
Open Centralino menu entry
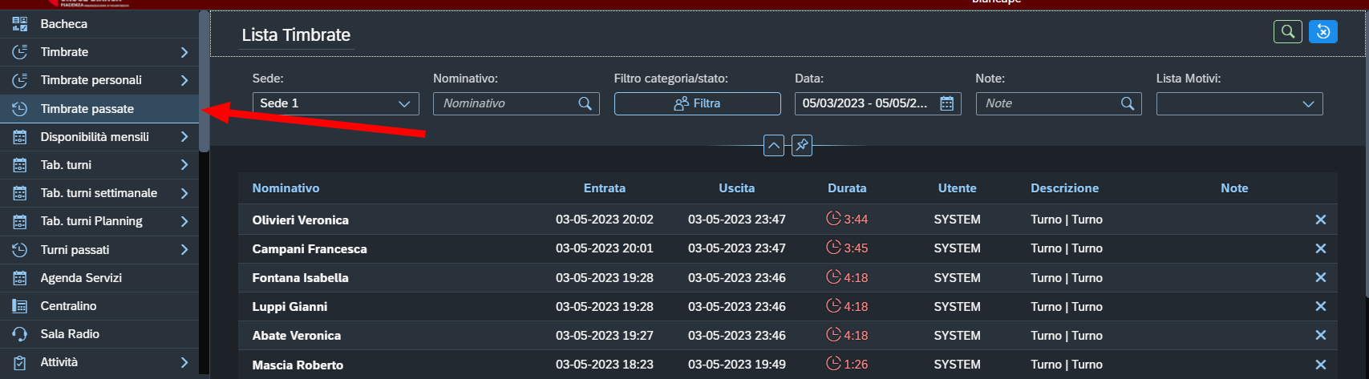[x=99, y=306]
